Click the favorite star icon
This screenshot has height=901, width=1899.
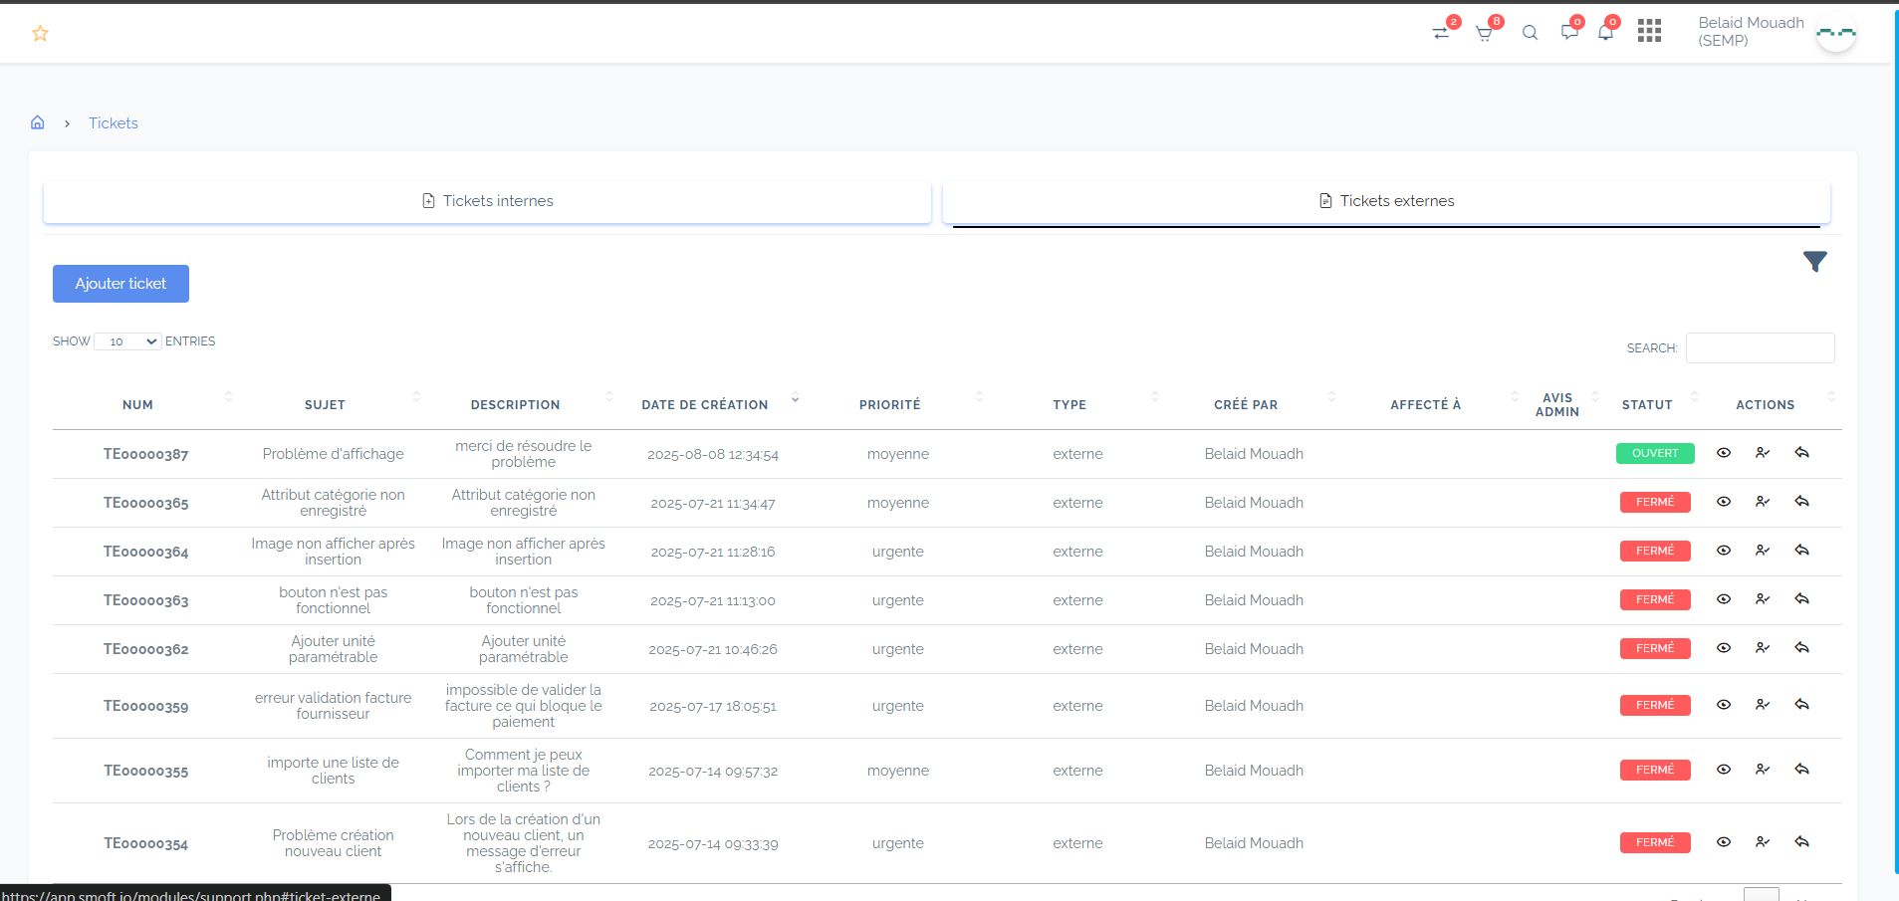[x=40, y=34]
